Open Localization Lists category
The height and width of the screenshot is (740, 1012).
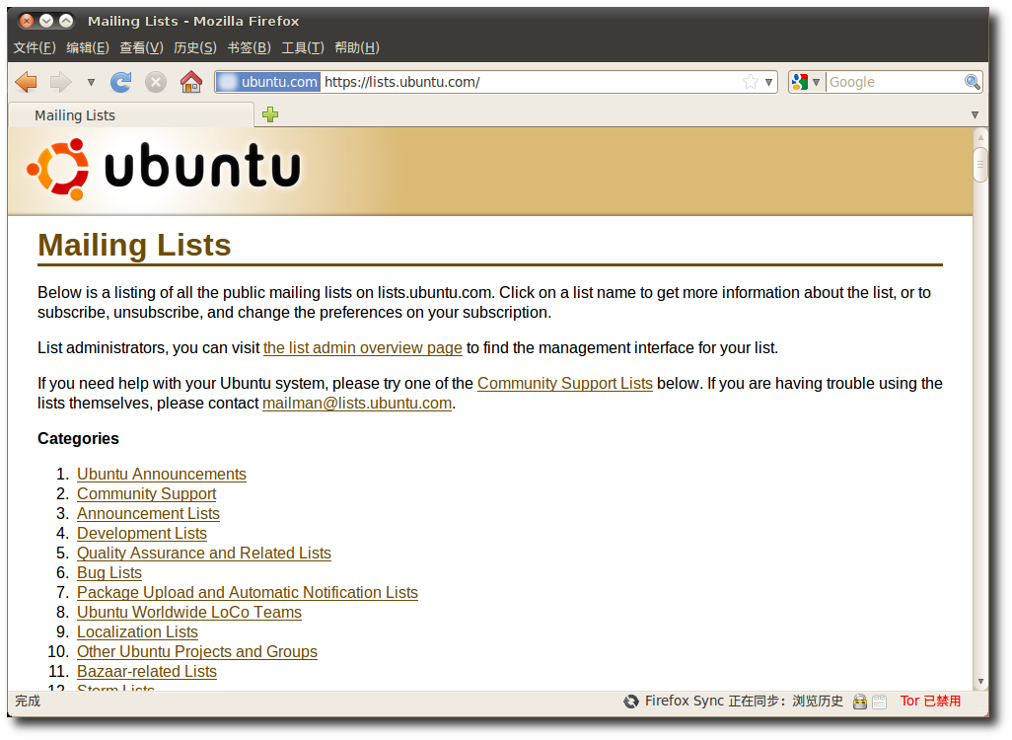pos(137,632)
